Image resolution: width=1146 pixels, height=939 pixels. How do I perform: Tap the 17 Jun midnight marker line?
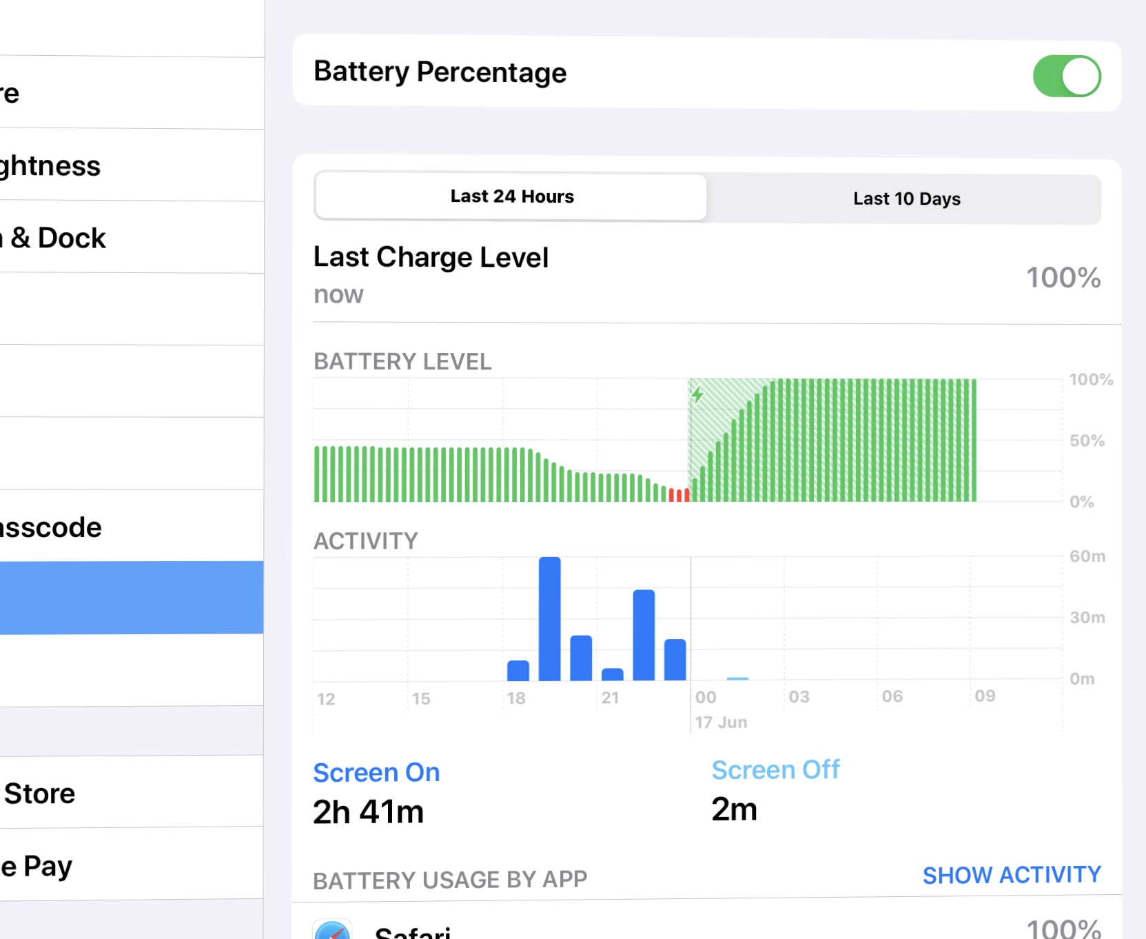tap(690, 620)
